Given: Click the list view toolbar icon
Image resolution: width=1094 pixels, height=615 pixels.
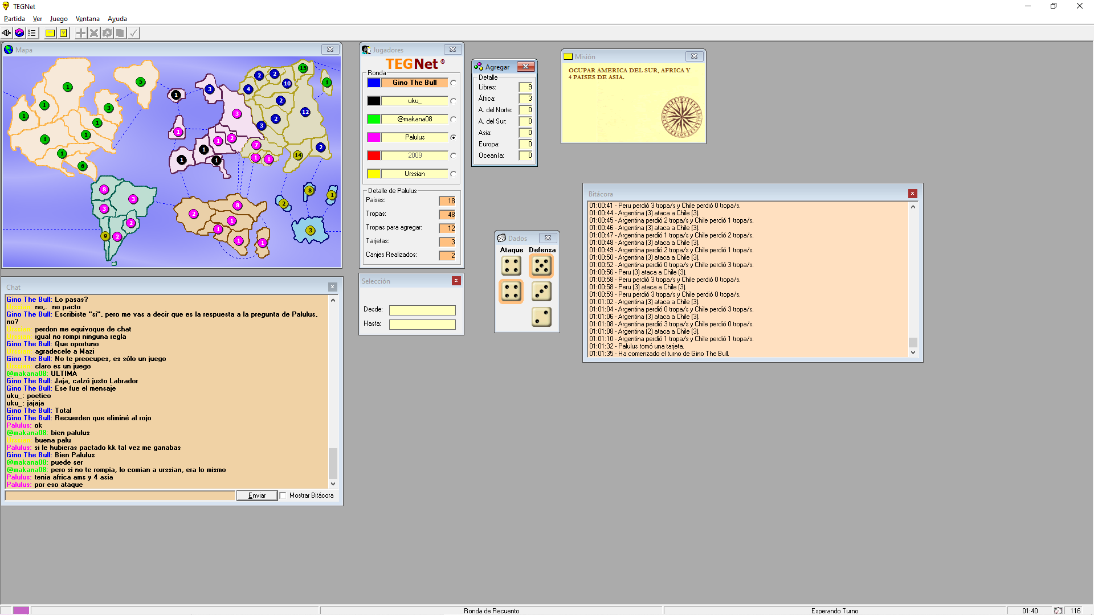Looking at the screenshot, I should click(32, 33).
